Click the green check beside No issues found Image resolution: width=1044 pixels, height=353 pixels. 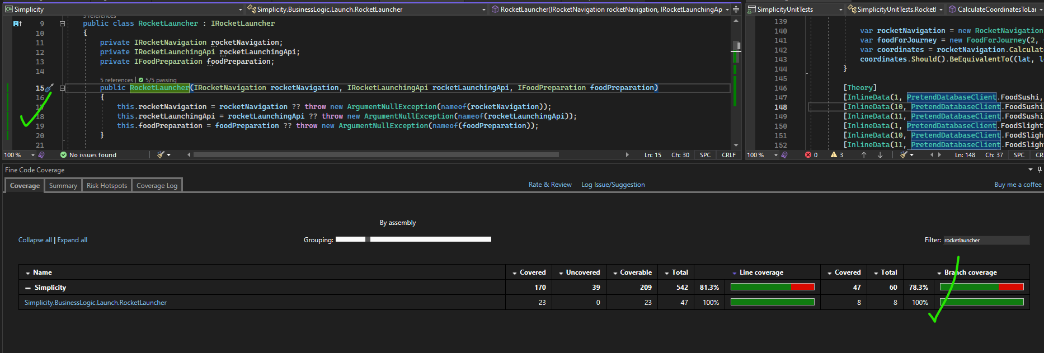pyautogui.click(x=63, y=155)
